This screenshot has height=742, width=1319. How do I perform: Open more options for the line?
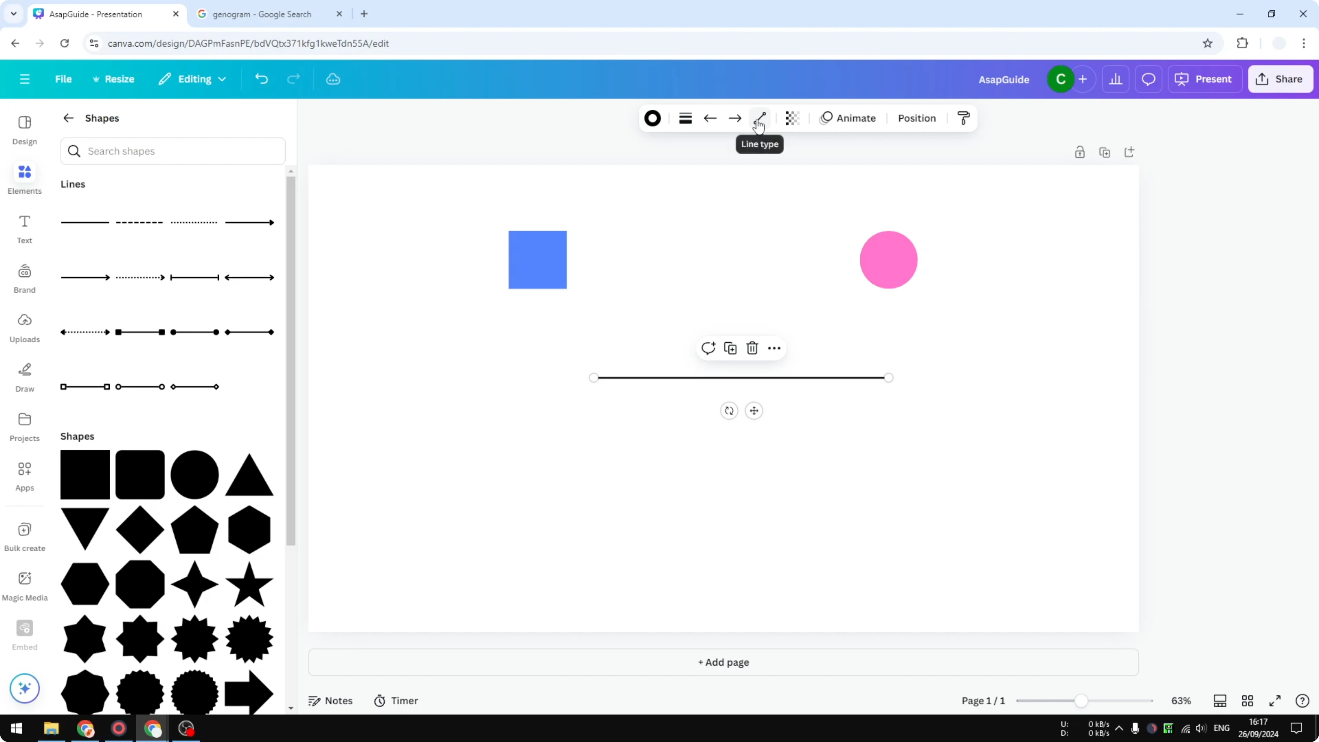click(x=774, y=348)
